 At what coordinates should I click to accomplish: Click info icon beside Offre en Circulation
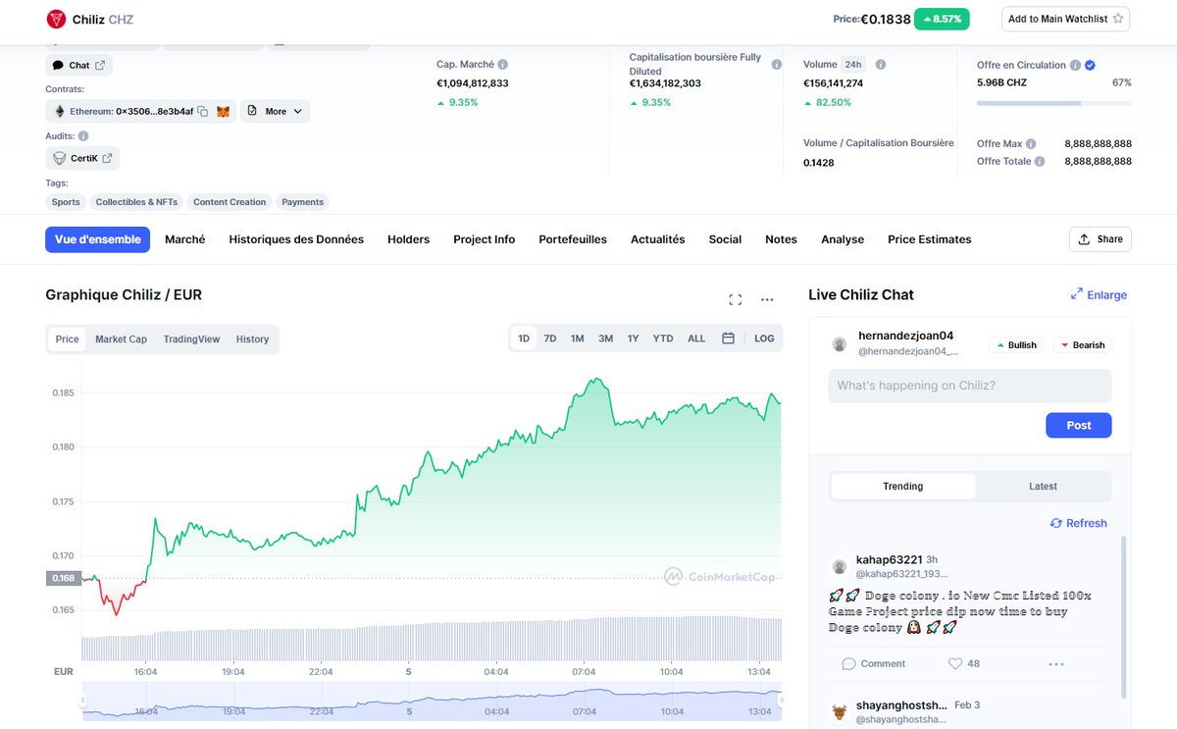tap(1075, 65)
